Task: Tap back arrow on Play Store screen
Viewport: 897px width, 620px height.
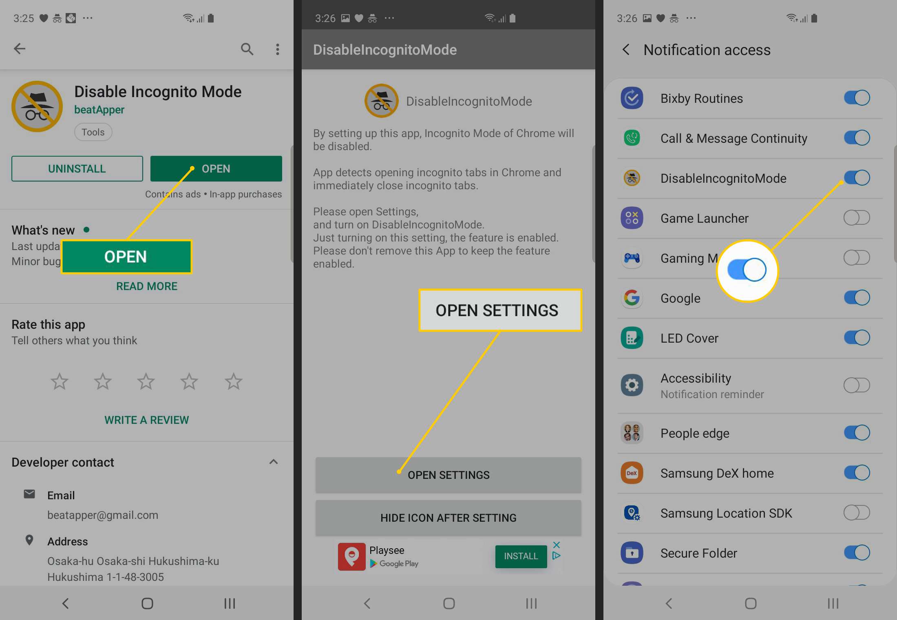Action: coord(19,48)
